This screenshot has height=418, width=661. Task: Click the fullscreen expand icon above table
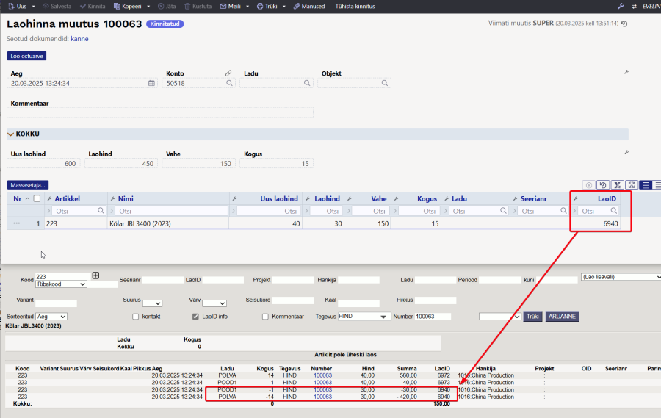[x=632, y=184]
